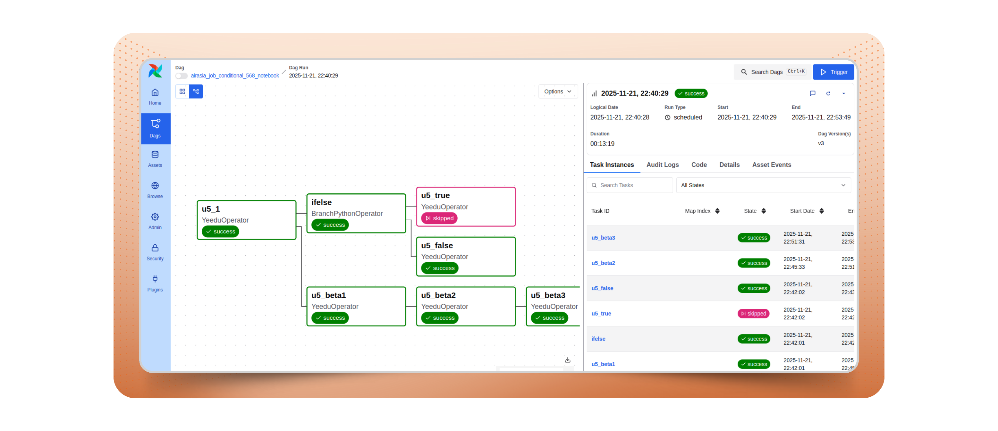Clear or refresh the DAG run state
Screen dimensions: 998x431
click(828, 93)
